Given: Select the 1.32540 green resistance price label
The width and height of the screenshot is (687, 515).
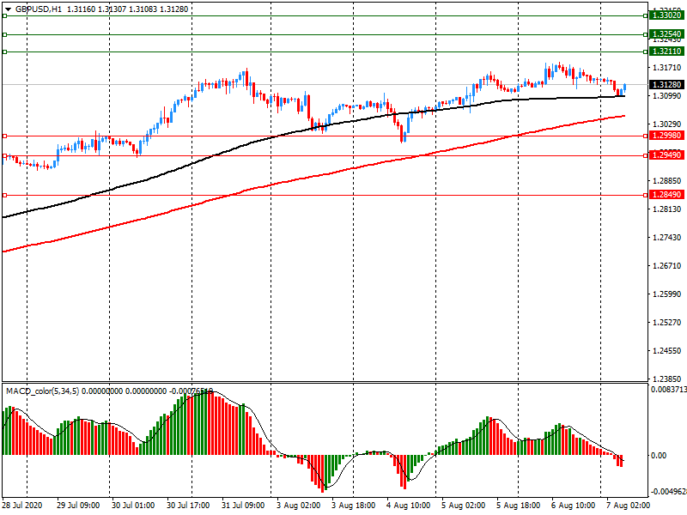Looking at the screenshot, I should tap(666, 34).
